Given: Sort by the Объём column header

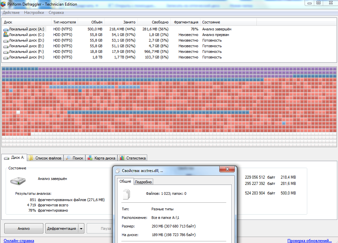Looking at the screenshot, I should pos(91,22).
